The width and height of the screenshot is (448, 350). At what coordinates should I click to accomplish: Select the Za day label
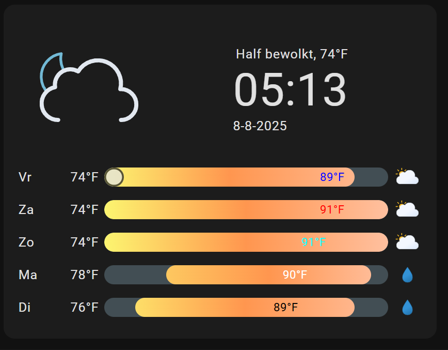pyautogui.click(x=26, y=210)
